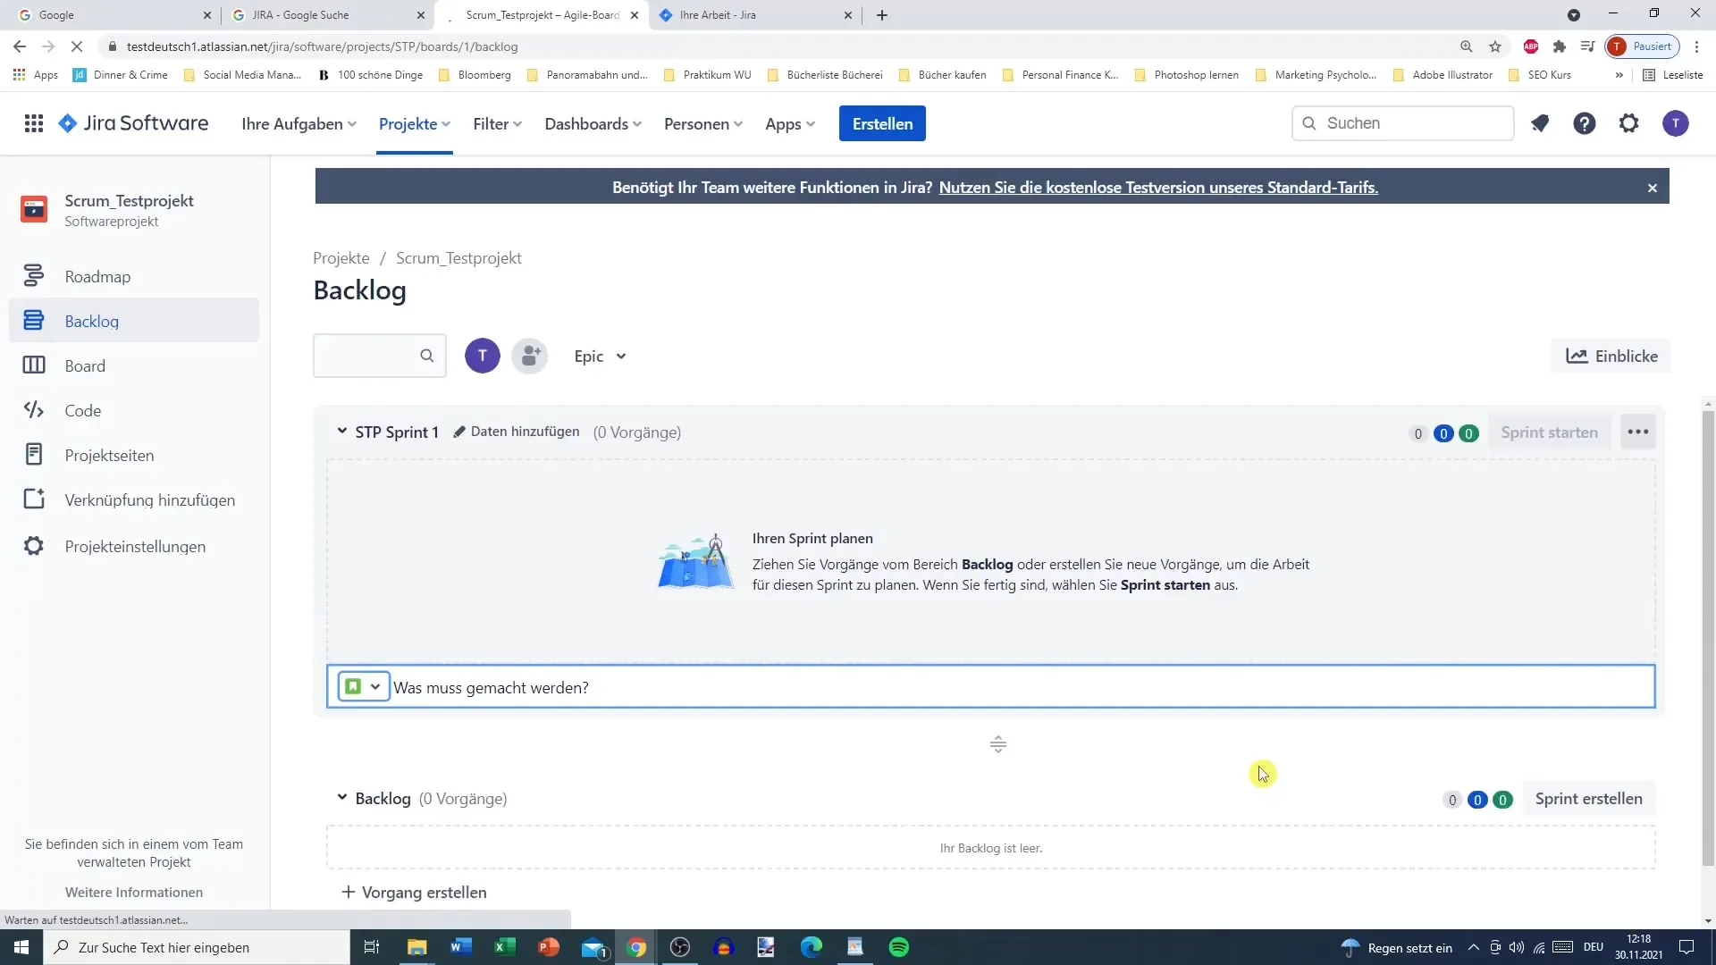
Task: Focus the Suchen search field
Action: pyautogui.click(x=1402, y=123)
